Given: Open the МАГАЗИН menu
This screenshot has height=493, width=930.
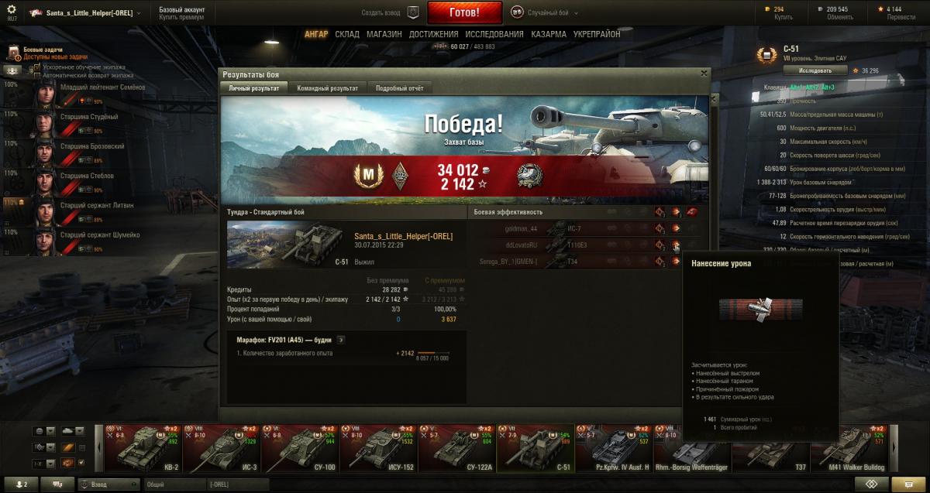Looking at the screenshot, I should coord(384,35).
